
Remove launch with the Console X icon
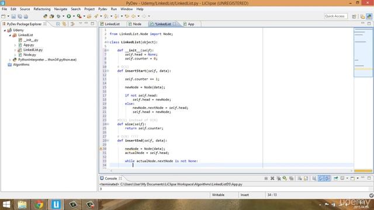point(272,178)
